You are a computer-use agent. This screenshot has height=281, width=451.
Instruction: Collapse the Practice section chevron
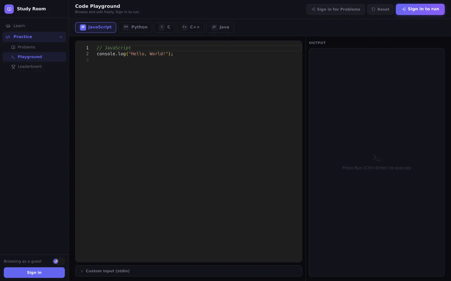pos(61,37)
